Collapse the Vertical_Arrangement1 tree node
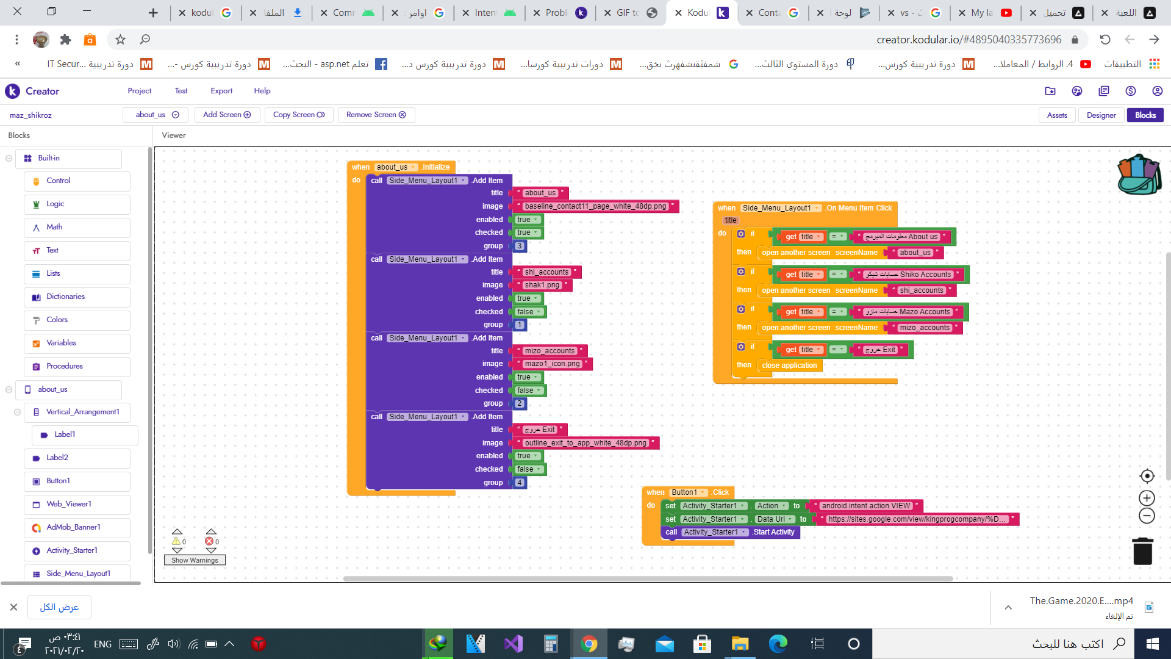Image resolution: width=1171 pixels, height=659 pixels. (x=18, y=412)
